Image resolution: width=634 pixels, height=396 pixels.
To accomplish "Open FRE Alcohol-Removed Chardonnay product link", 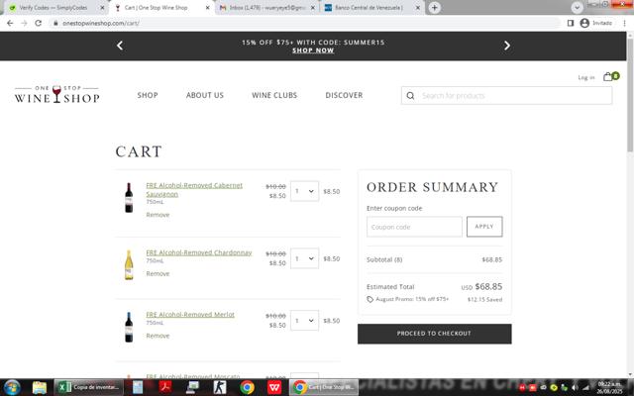I will (199, 252).
